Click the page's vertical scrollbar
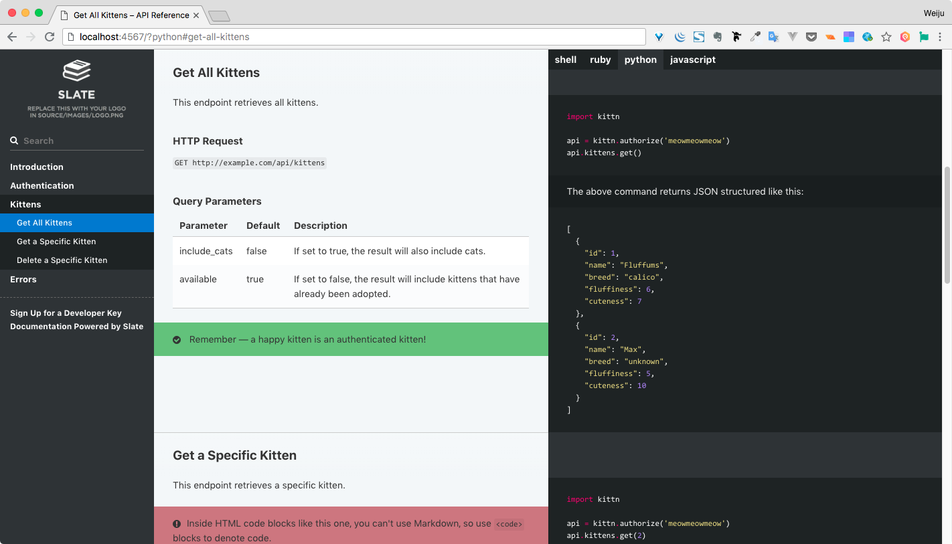The height and width of the screenshot is (544, 952). pyautogui.click(x=947, y=224)
